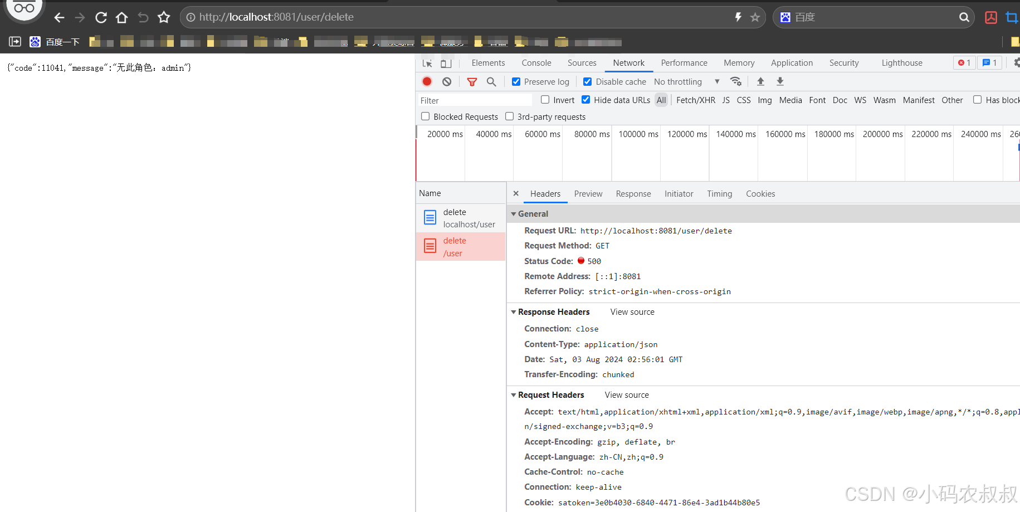Open network search with the magnifier icon

pos(491,82)
